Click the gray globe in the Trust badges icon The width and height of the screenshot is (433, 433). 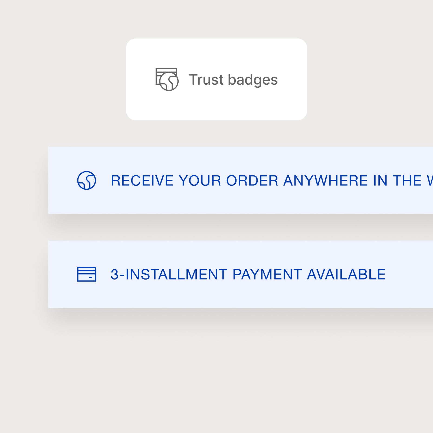coord(169,81)
